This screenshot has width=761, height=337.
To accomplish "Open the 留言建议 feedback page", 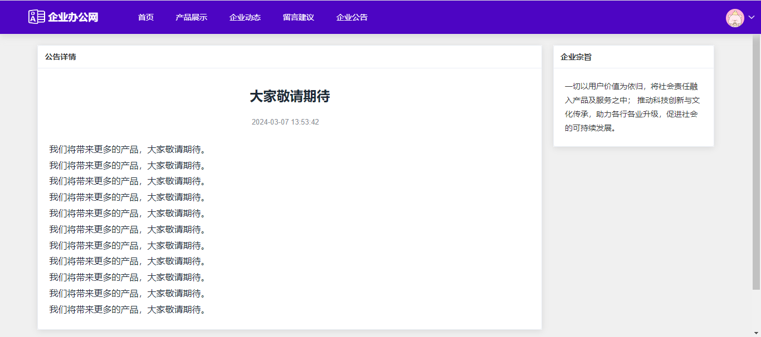I will point(298,17).
